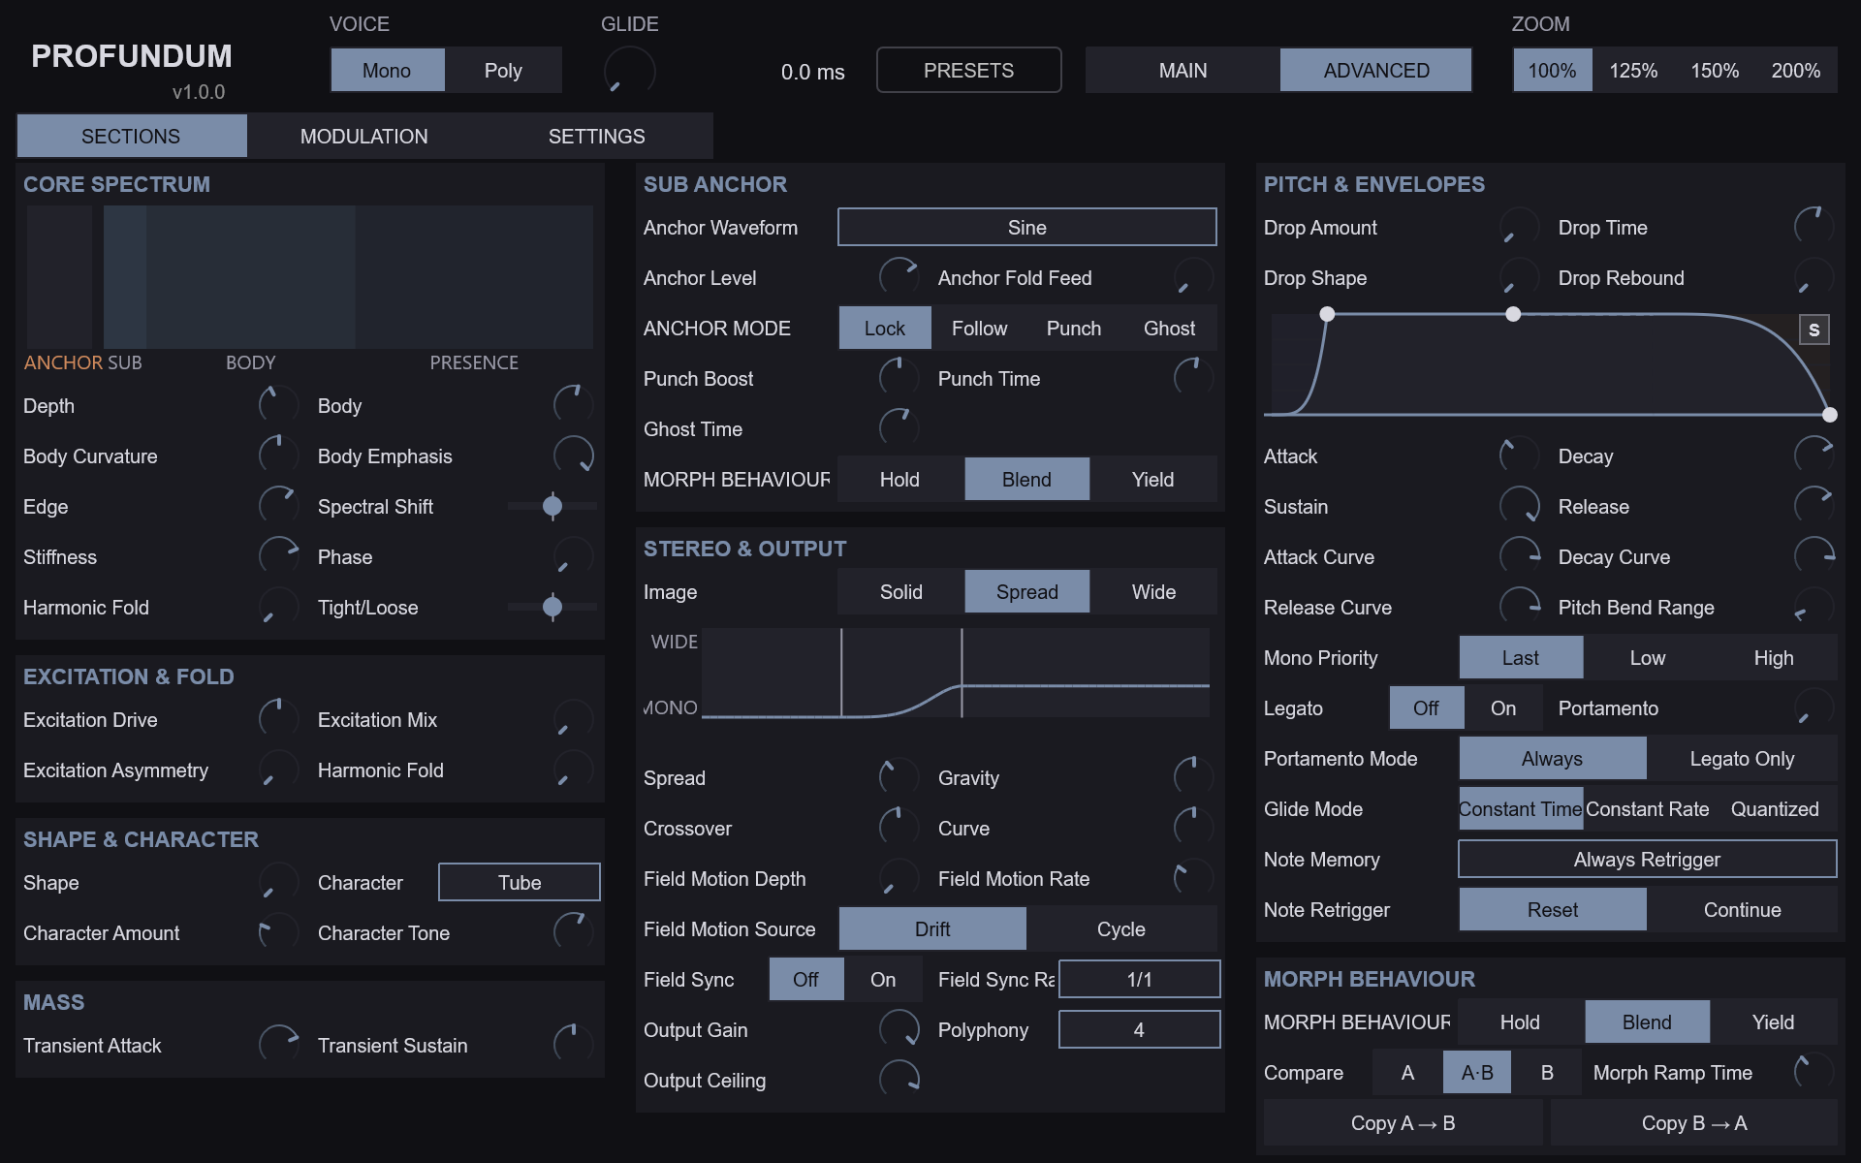Screen dimensions: 1861x1163
Task: Click the Stiffness knob
Action: click(x=278, y=556)
